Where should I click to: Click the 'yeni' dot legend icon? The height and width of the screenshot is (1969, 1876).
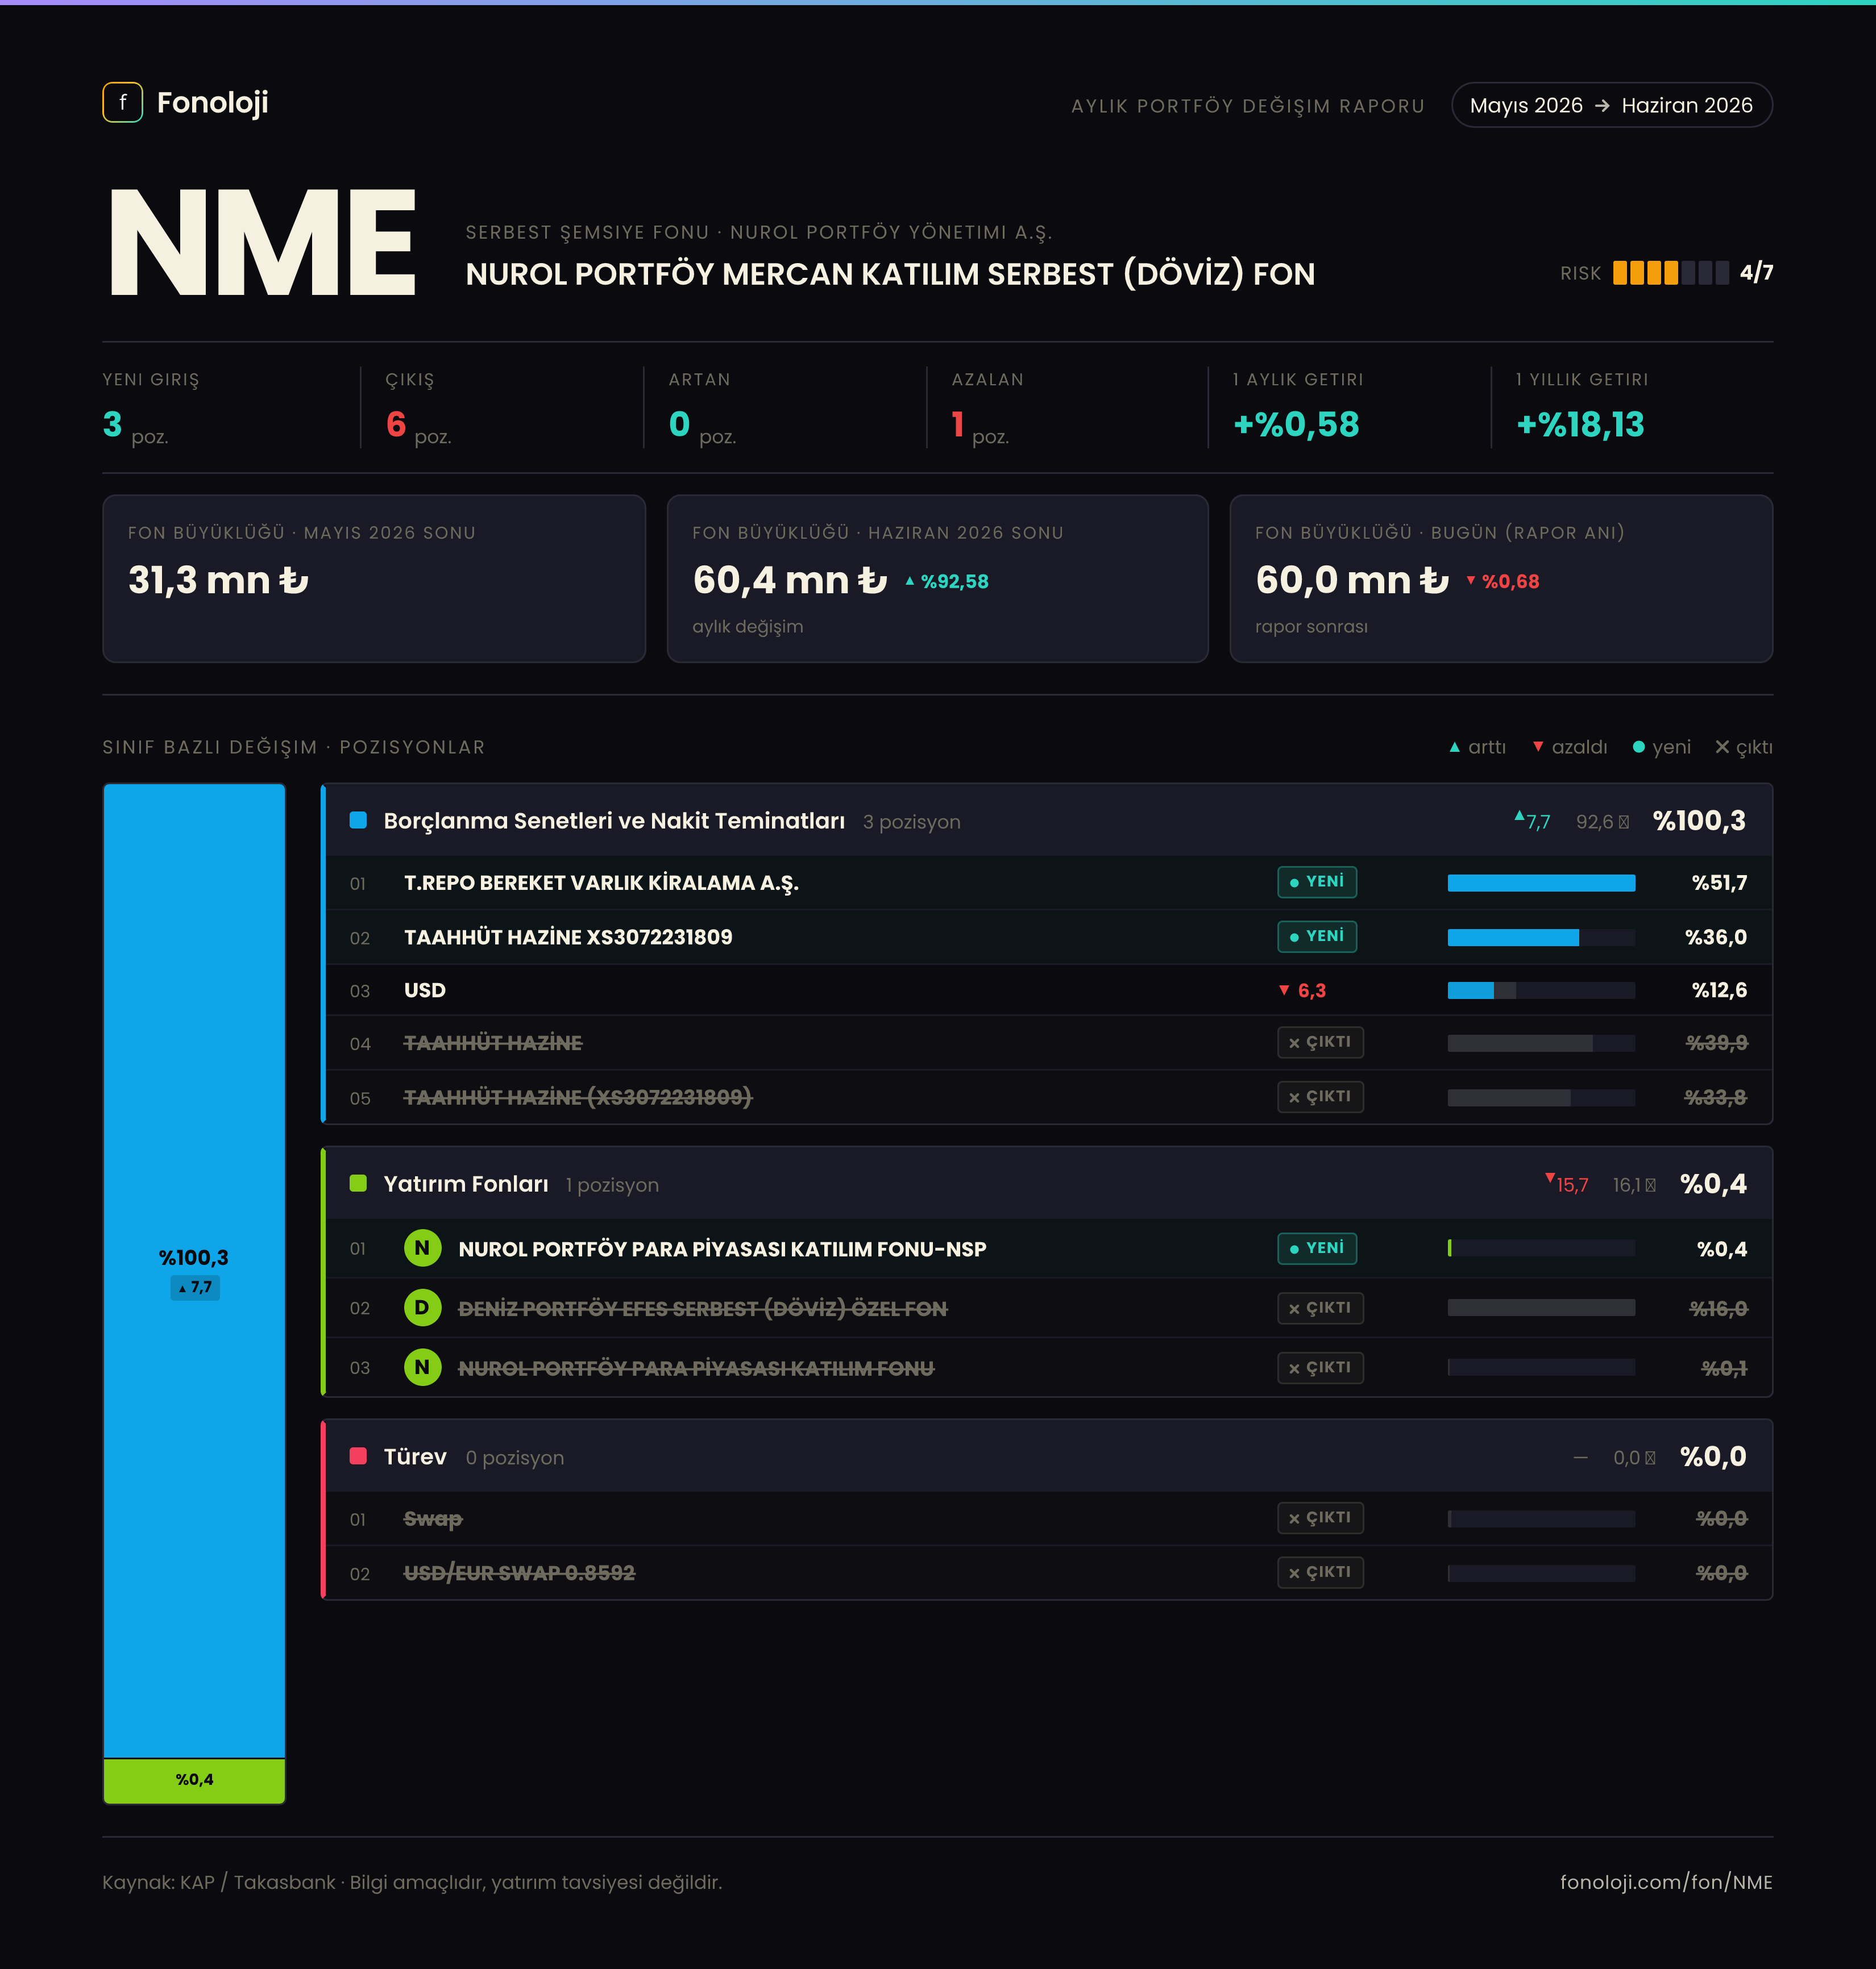click(x=1638, y=748)
